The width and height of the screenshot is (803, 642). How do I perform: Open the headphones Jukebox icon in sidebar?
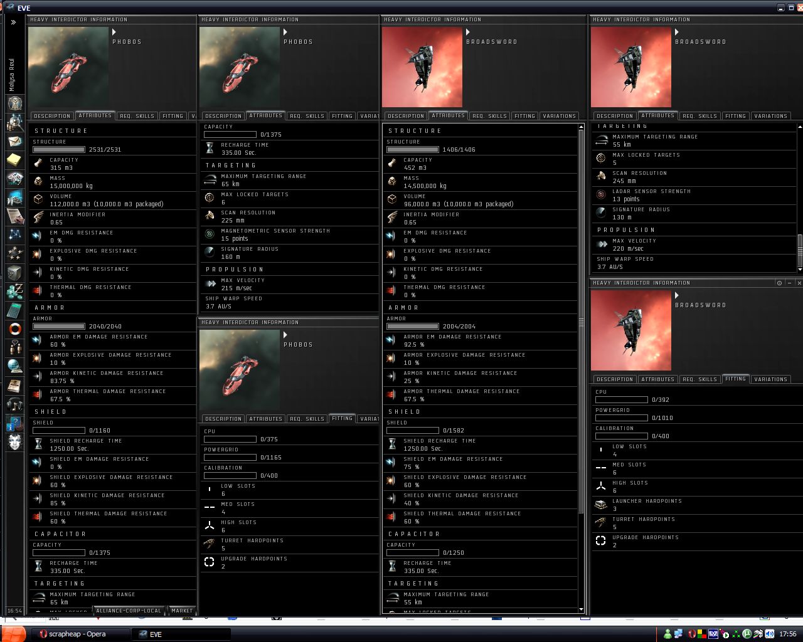coord(15,404)
